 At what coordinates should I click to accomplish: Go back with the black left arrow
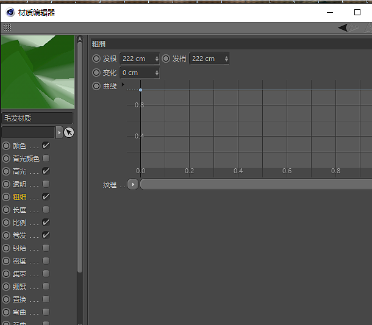tap(343, 27)
